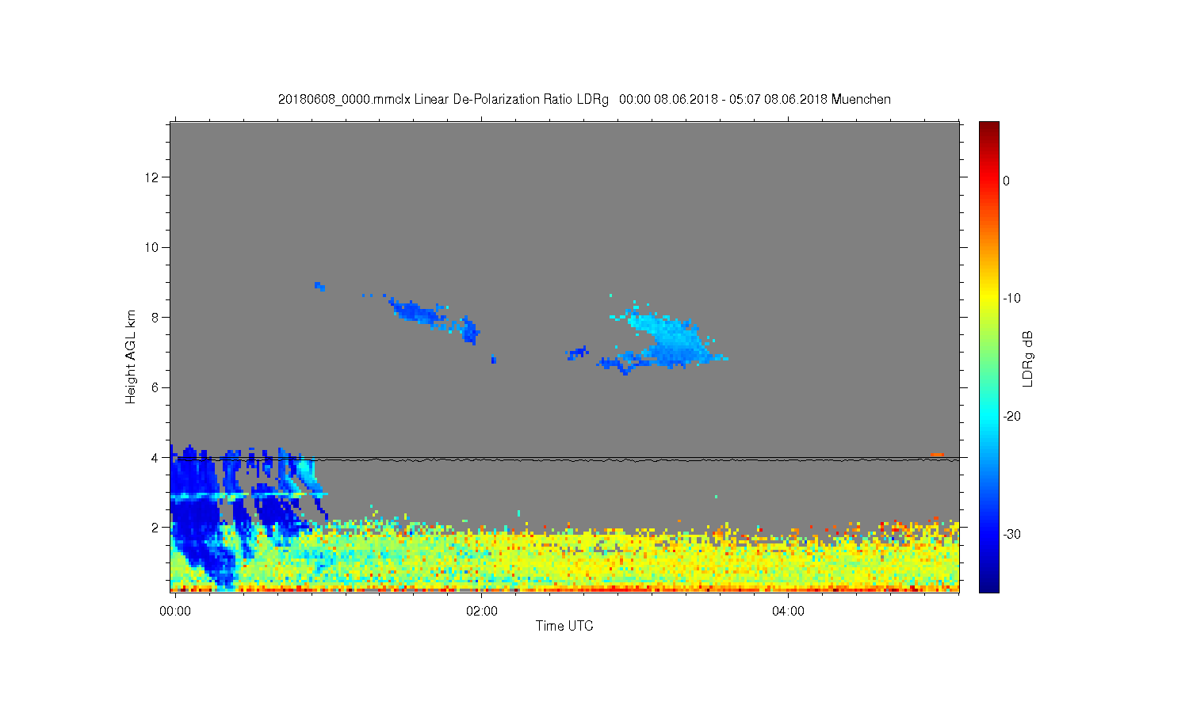
Task: Click the 'LDRg dB' colorbar label
Action: pyautogui.click(x=1027, y=359)
